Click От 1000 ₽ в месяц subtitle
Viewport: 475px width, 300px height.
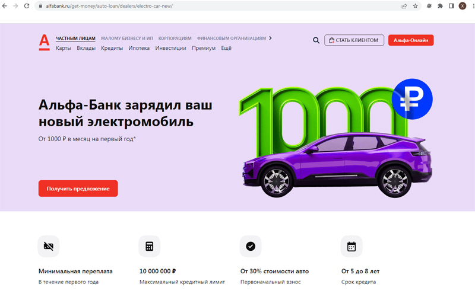point(87,139)
